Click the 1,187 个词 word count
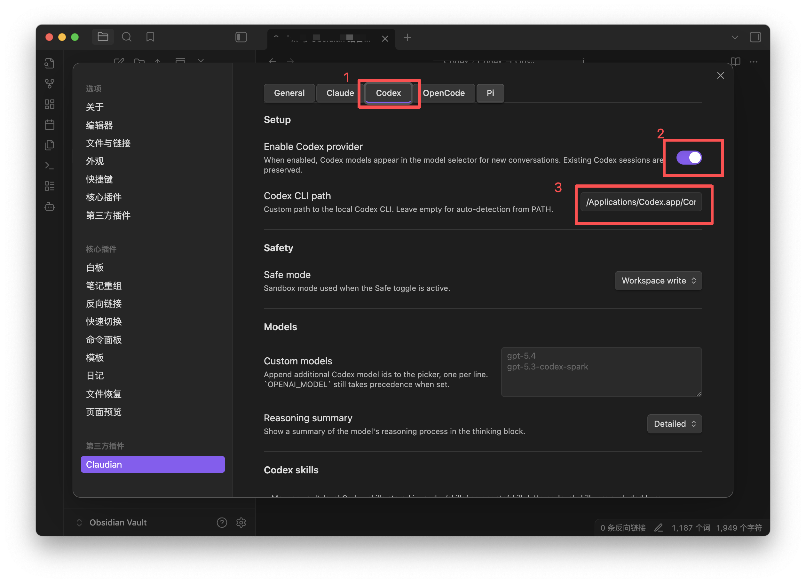 [691, 528]
